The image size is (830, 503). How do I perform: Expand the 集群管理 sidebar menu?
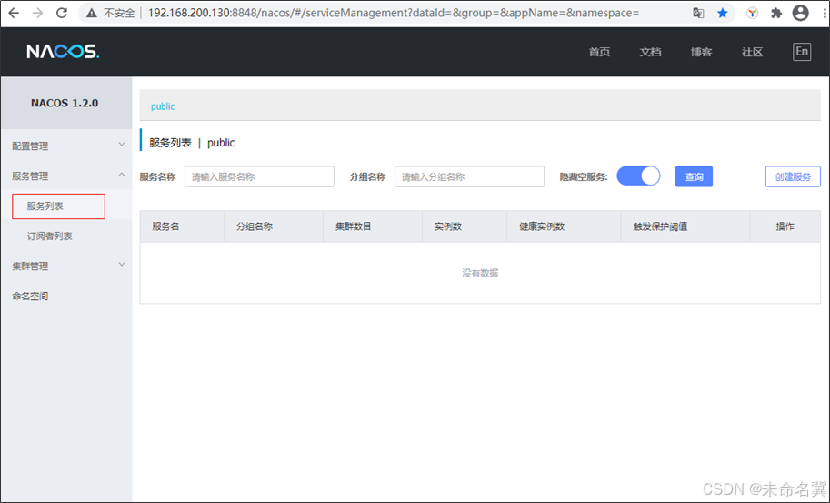[x=66, y=266]
